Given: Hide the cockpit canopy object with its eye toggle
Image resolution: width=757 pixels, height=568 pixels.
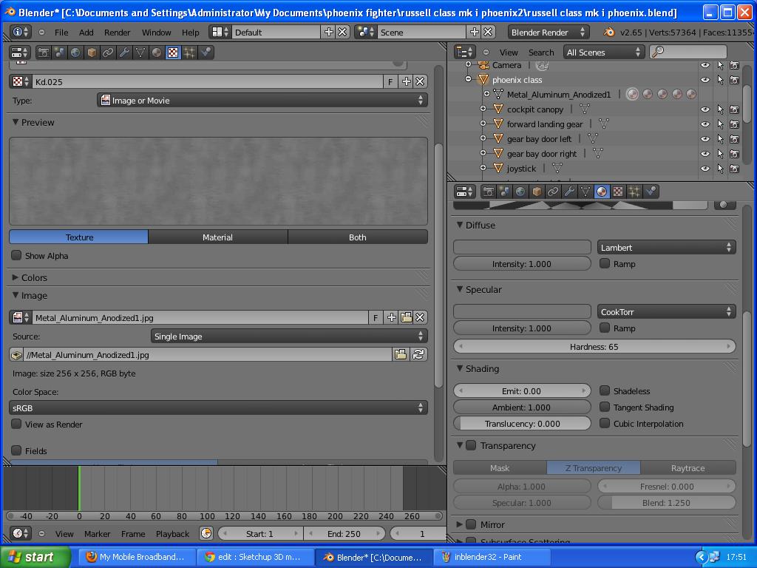Looking at the screenshot, I should pyautogui.click(x=705, y=109).
